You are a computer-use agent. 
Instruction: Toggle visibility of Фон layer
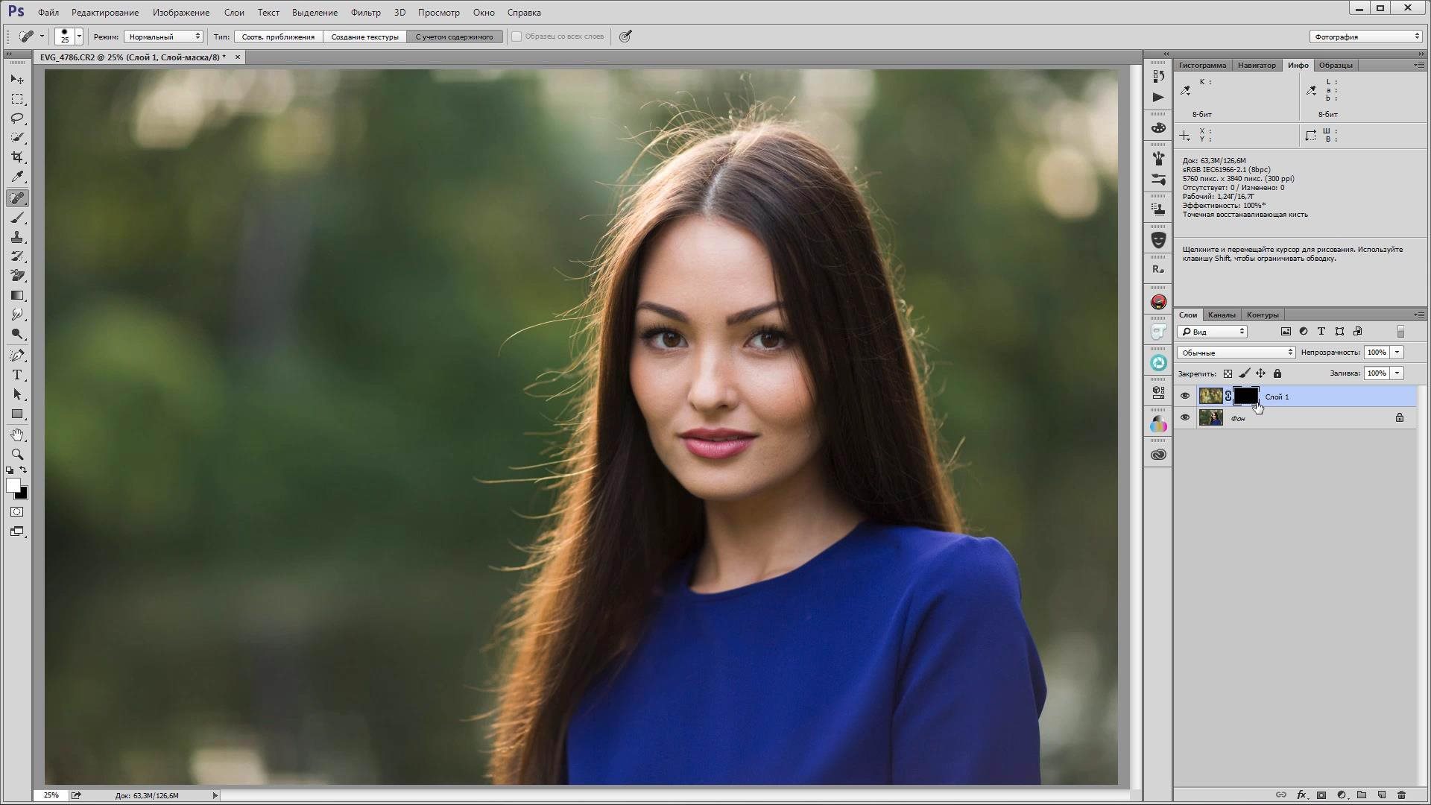pyautogui.click(x=1185, y=417)
